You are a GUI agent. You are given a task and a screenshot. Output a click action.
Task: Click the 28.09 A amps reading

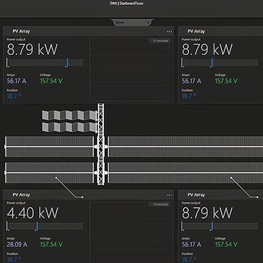pyautogui.click(x=17, y=244)
